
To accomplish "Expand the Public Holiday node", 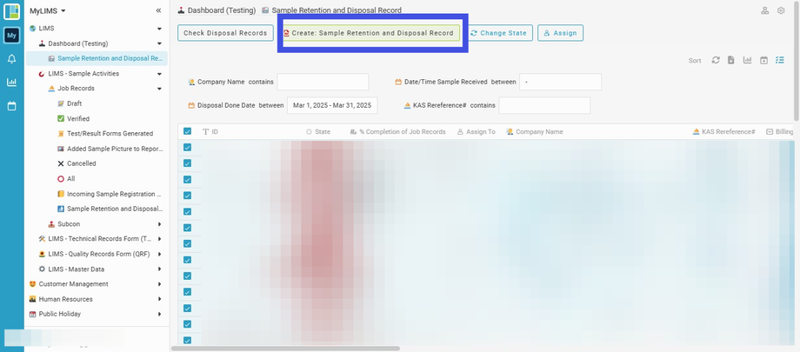I will tap(159, 315).
